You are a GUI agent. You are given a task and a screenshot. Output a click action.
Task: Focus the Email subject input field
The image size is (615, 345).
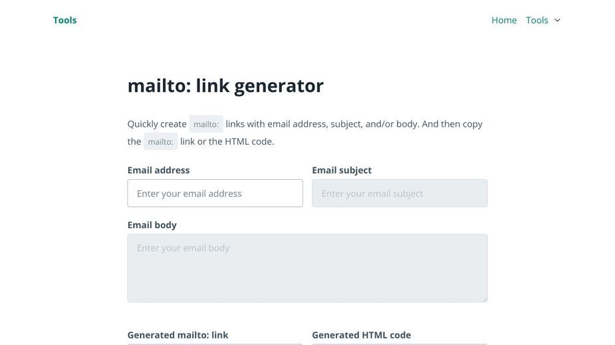(x=400, y=193)
